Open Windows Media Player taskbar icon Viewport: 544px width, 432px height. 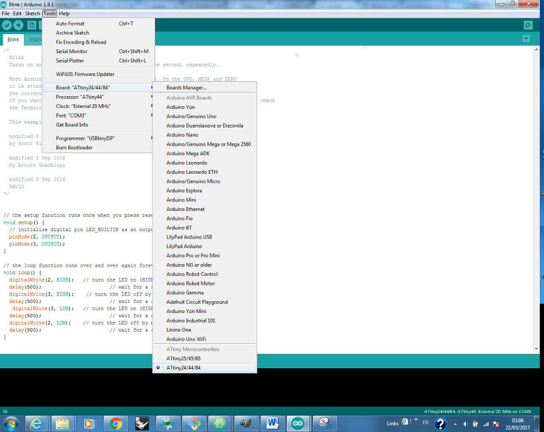(x=89, y=423)
